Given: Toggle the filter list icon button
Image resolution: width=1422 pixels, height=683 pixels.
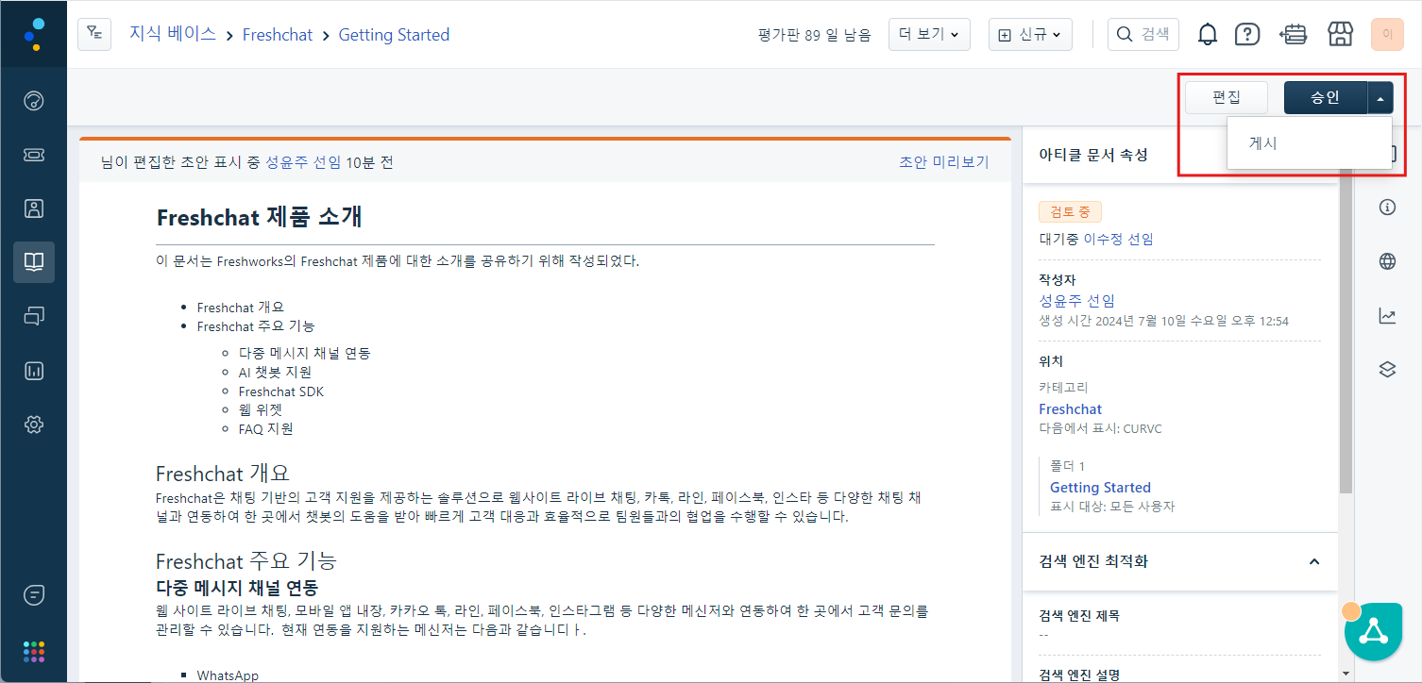Looking at the screenshot, I should 94,34.
